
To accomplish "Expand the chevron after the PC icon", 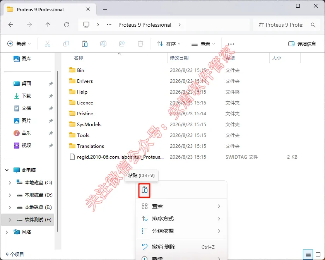I will click(x=98, y=25).
